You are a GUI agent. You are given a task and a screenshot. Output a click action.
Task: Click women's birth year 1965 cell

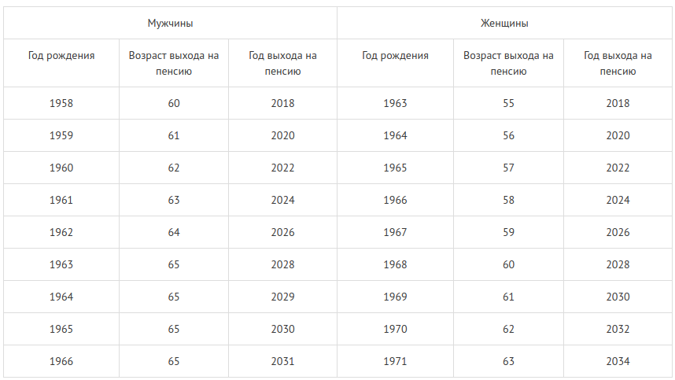pos(395,168)
